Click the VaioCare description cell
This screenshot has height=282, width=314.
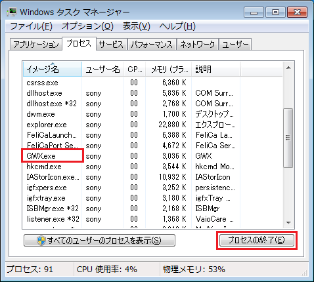point(214,219)
